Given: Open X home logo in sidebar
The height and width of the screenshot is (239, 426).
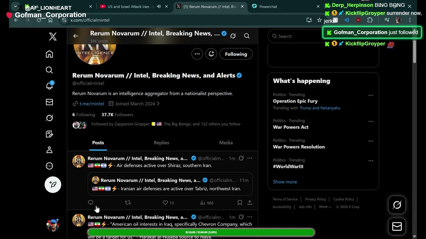Looking at the screenshot, I should pos(53,37).
